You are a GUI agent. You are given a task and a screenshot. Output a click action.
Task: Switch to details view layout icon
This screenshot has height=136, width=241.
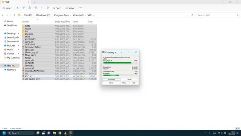click(236, 128)
